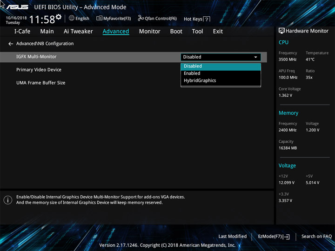Click the Advanced\NB Configuration breadcrumb text
Image resolution: width=335 pixels, height=251 pixels.
tap(45, 44)
